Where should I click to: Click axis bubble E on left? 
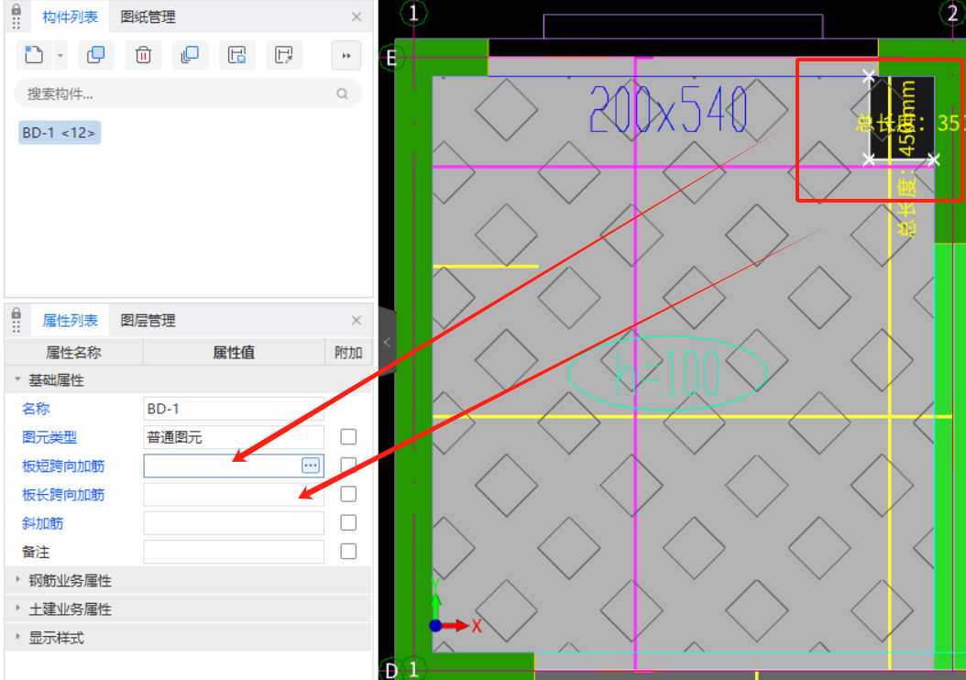click(390, 59)
